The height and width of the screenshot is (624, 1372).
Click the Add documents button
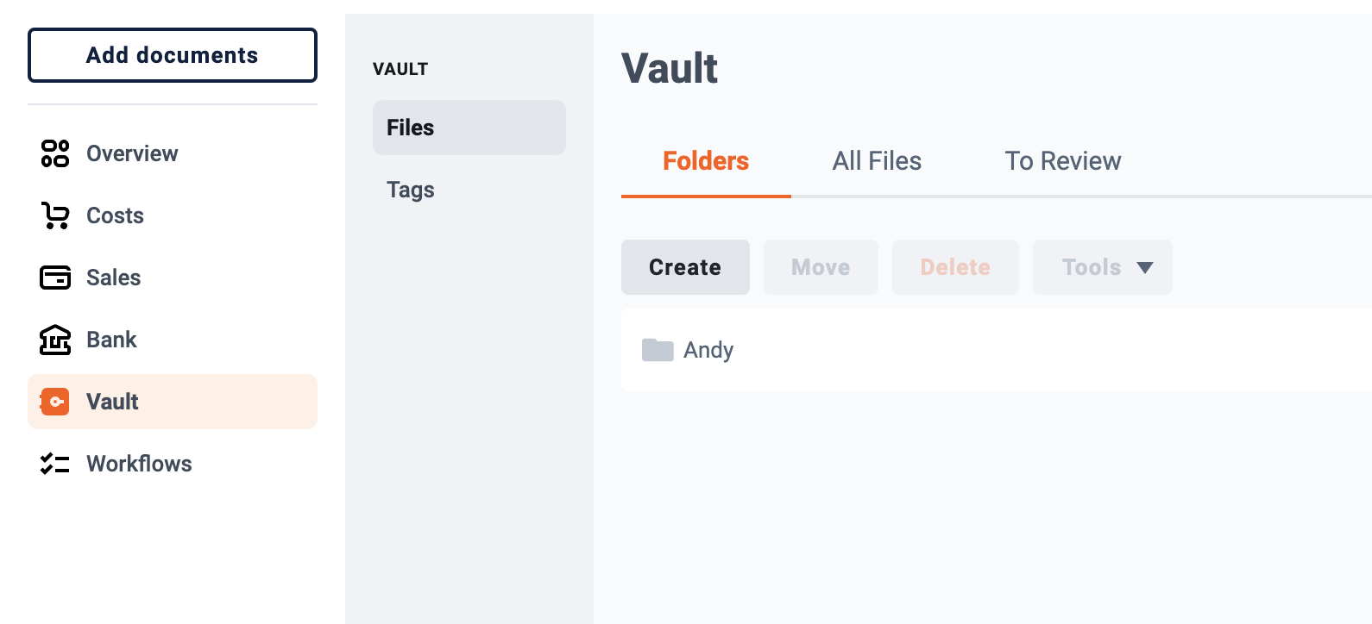pyautogui.click(x=173, y=55)
